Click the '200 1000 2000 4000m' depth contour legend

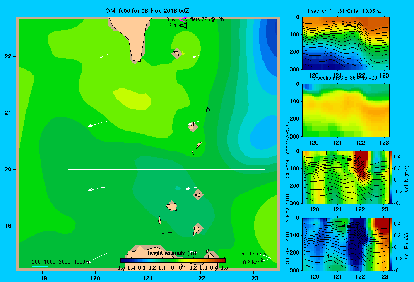[x=60, y=262]
